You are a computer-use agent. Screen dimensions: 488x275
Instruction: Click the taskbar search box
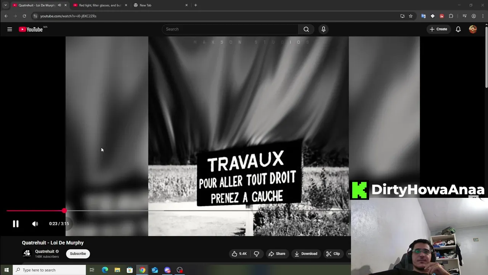click(50, 270)
